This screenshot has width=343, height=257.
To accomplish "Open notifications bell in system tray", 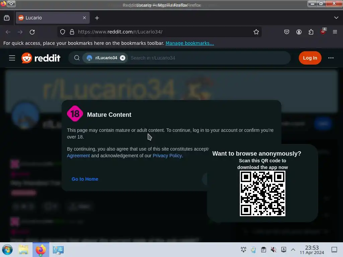I will point(244,250).
